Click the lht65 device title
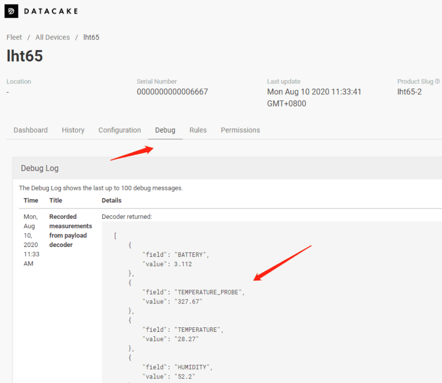The image size is (442, 383). (x=25, y=56)
